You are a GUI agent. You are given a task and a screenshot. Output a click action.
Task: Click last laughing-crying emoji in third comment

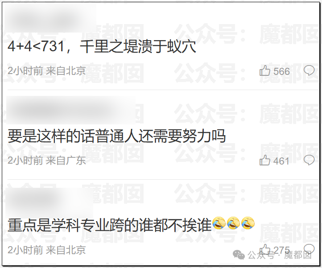coord(248,223)
